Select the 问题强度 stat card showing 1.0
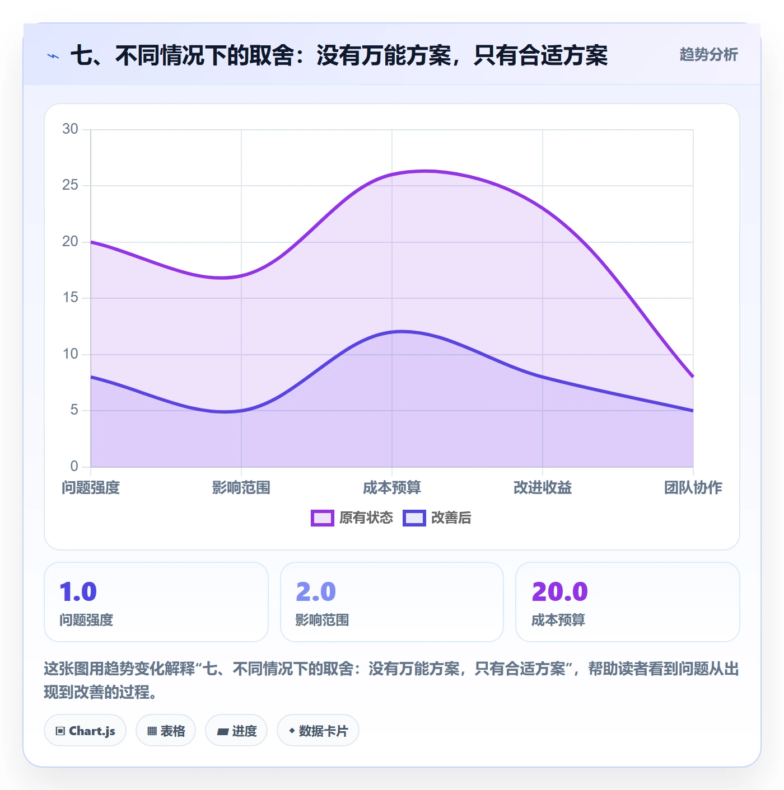The image size is (784, 790). (156, 602)
